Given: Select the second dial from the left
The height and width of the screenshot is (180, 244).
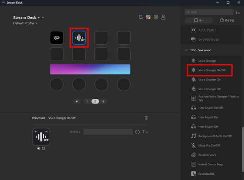Looking at the screenshot, I should [x=79, y=84].
